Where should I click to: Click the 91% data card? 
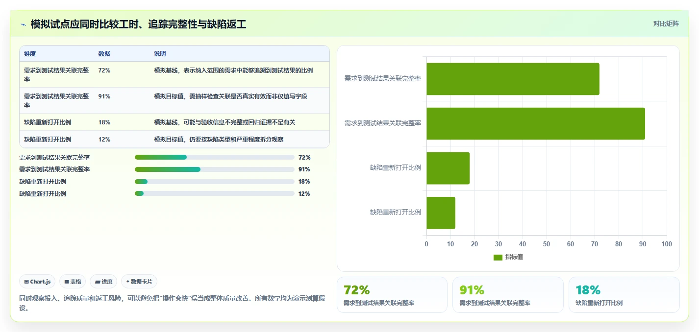pyautogui.click(x=508, y=295)
